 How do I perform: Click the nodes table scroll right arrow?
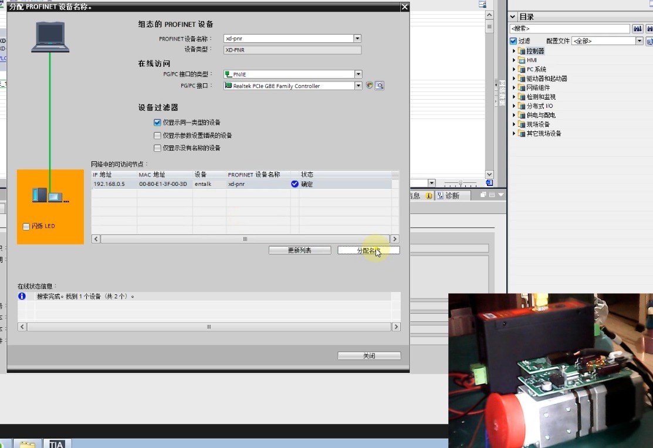395,239
